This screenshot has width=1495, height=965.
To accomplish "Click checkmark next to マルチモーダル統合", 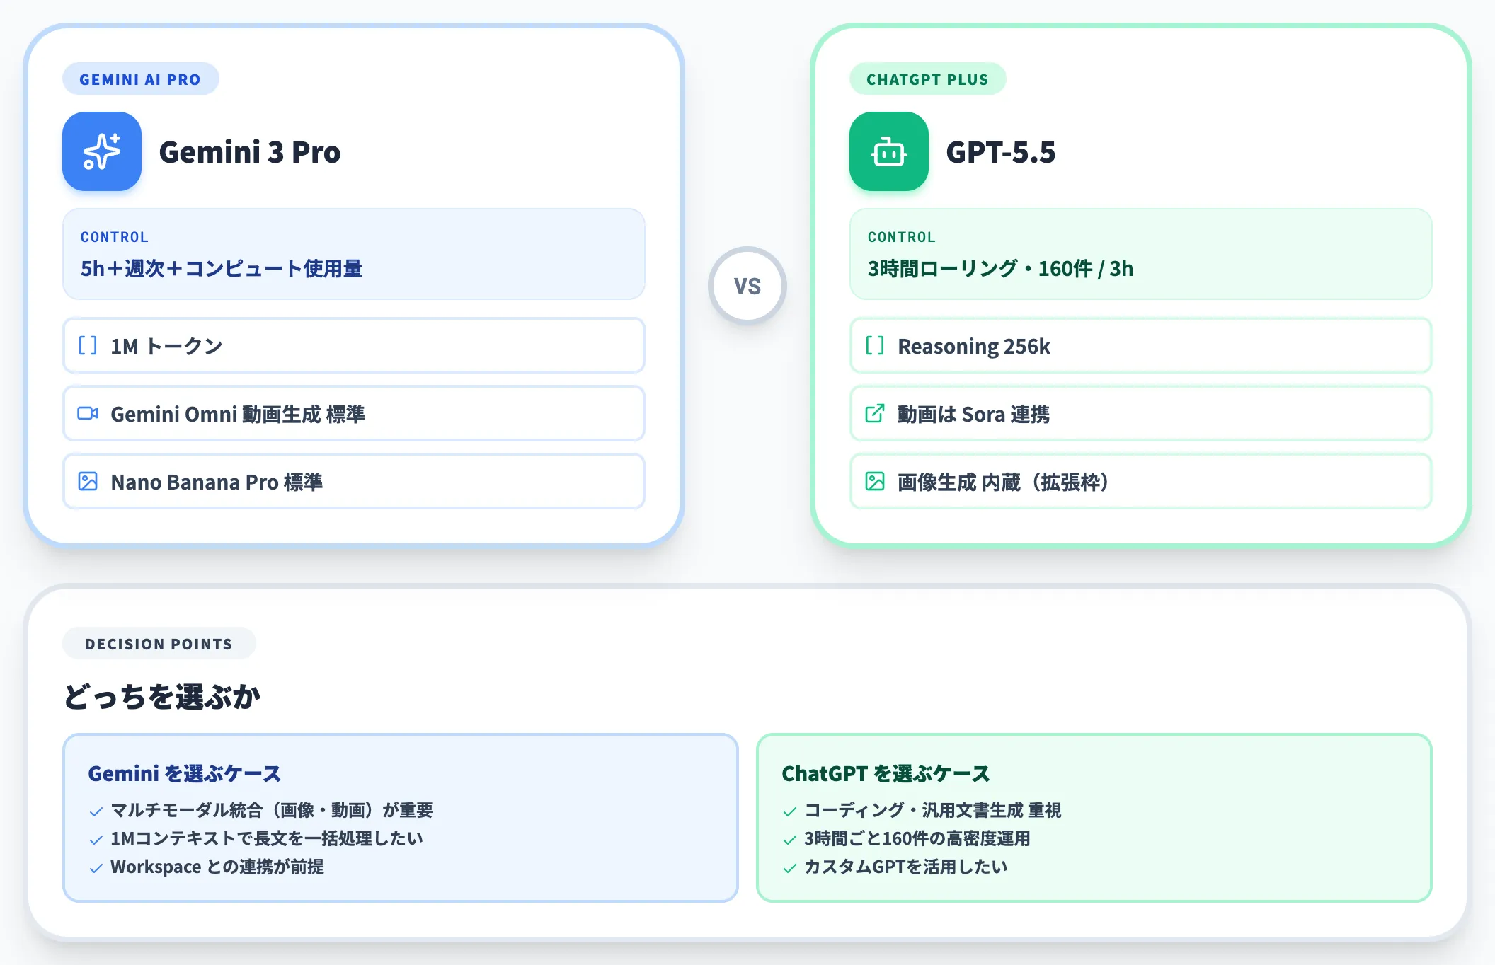I will [x=96, y=811].
